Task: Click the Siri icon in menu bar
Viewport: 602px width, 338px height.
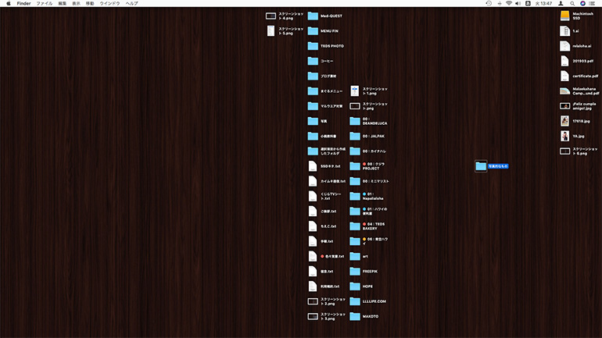Action: coord(583,3)
